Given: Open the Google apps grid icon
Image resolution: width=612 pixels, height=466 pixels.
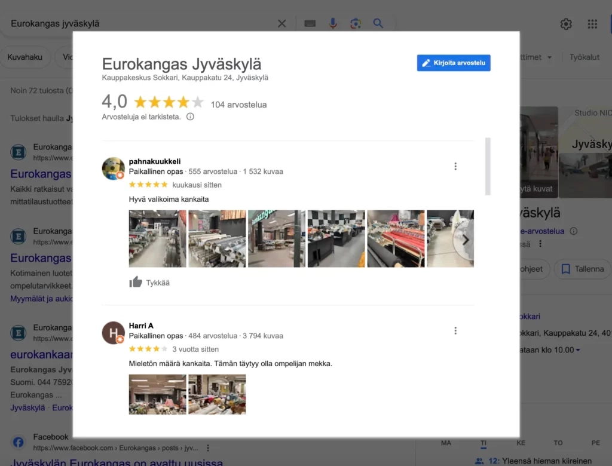Looking at the screenshot, I should click(x=592, y=24).
